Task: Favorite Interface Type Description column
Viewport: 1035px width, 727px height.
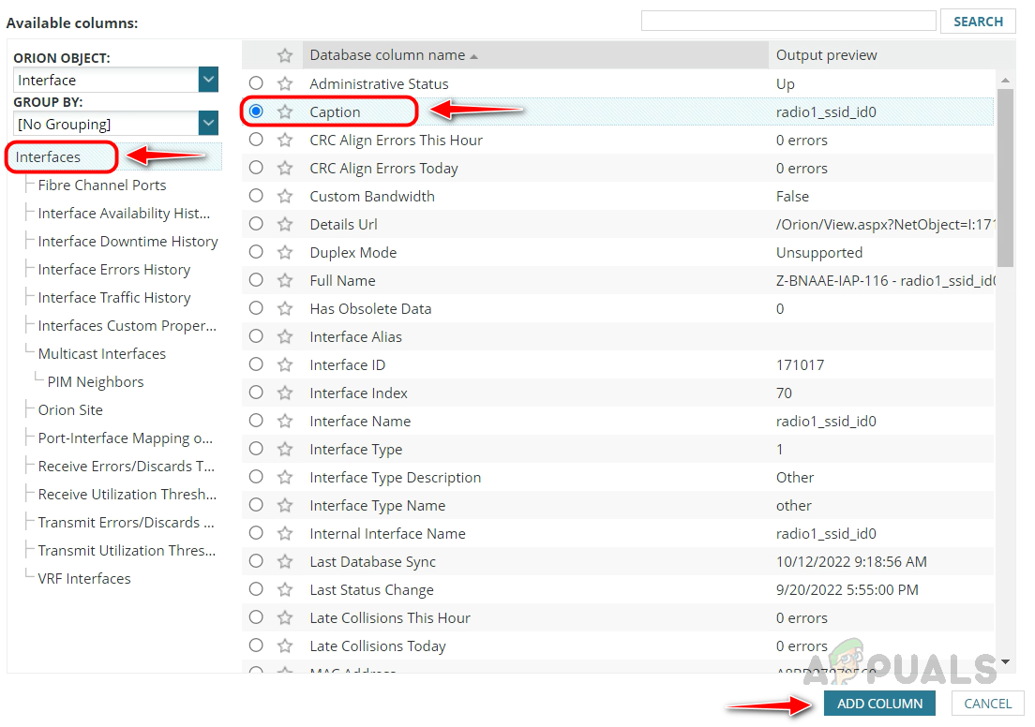Action: click(284, 477)
